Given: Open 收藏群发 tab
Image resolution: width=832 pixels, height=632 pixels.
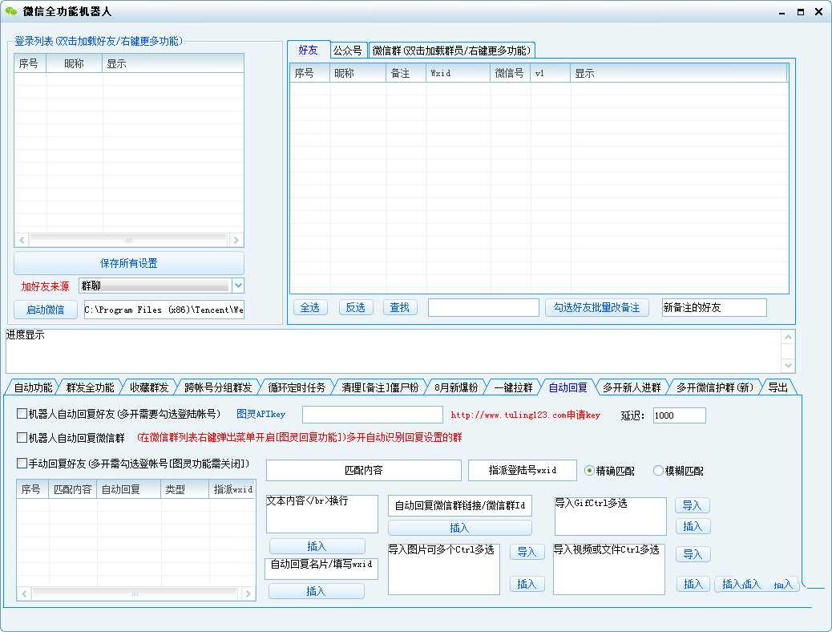Looking at the screenshot, I should point(149,387).
